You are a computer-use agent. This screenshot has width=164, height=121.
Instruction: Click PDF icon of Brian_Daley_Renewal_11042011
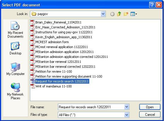click(x=33, y=22)
